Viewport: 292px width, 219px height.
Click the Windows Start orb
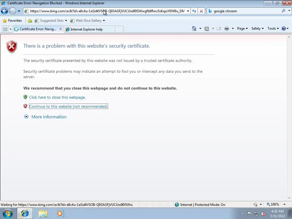(x=8, y=213)
